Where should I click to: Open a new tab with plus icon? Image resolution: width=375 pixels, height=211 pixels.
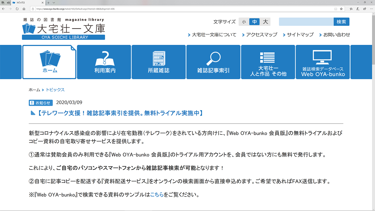point(48,3)
